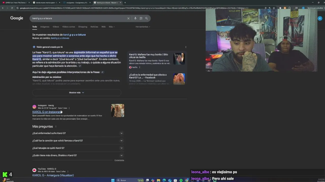The width and height of the screenshot is (325, 182).
Task: Clear the search box with X icon
Action: pyautogui.click(x=128, y=18)
